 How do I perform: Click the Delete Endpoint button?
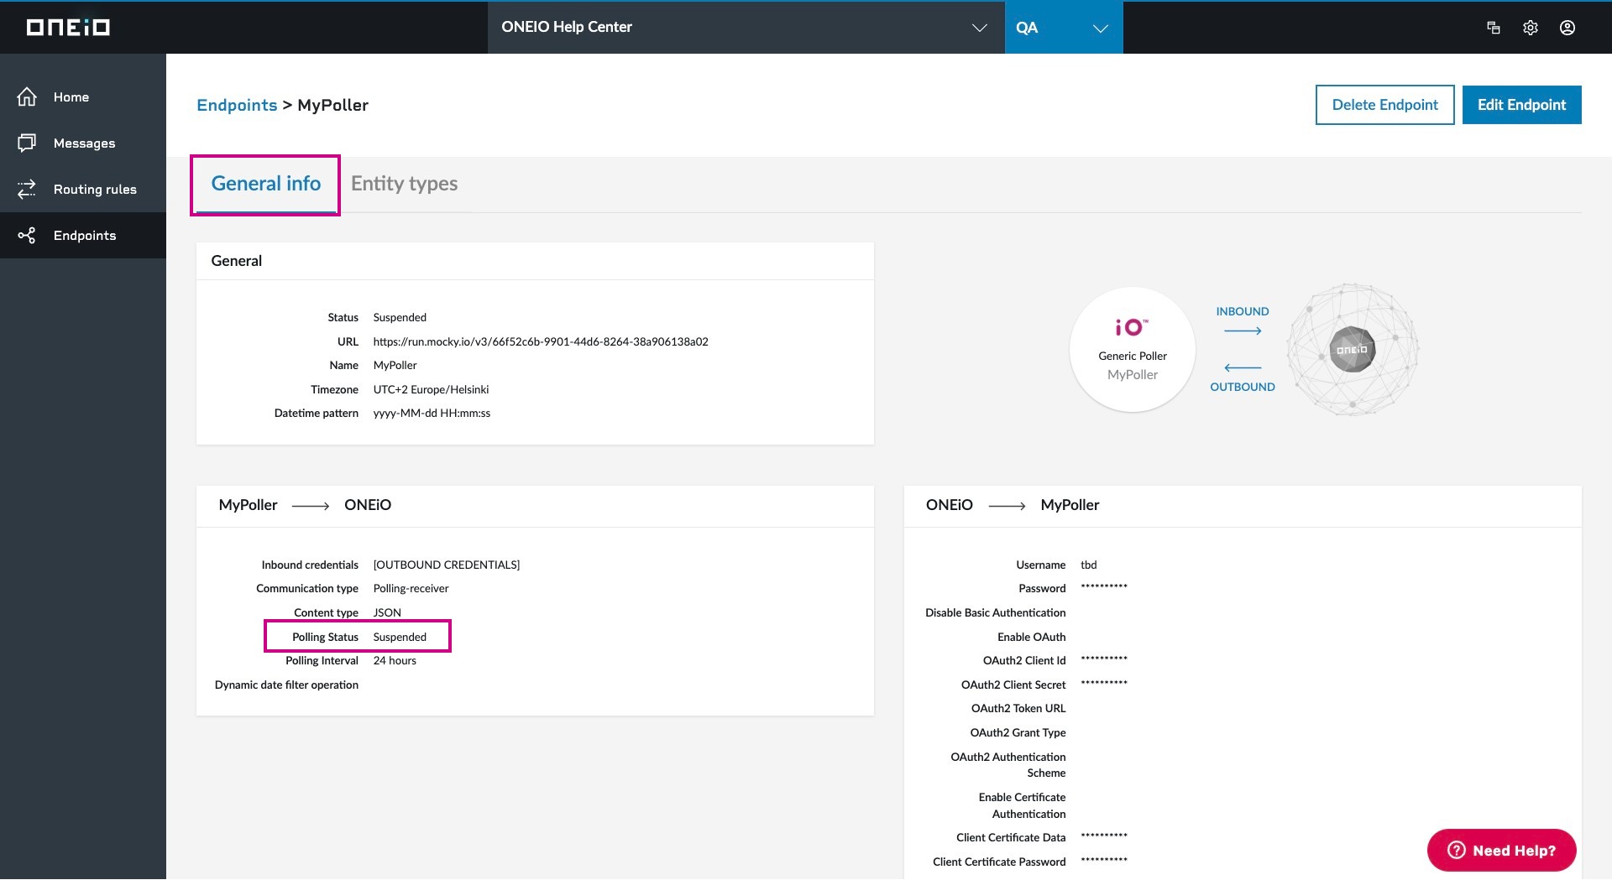click(x=1384, y=105)
